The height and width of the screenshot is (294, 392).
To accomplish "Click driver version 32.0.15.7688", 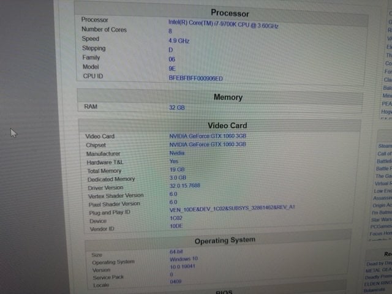I will [x=185, y=186].
